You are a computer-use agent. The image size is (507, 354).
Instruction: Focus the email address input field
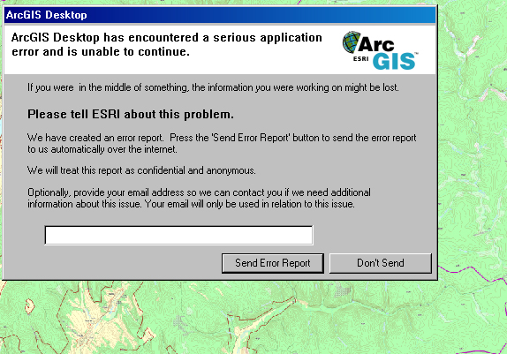[178, 236]
